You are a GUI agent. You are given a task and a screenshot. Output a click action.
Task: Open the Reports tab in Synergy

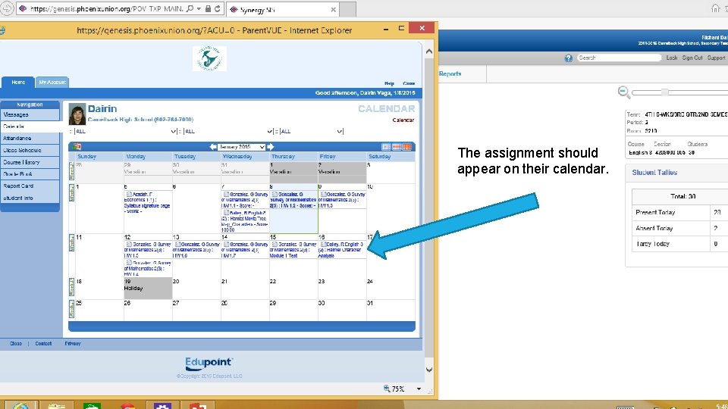coord(450,73)
